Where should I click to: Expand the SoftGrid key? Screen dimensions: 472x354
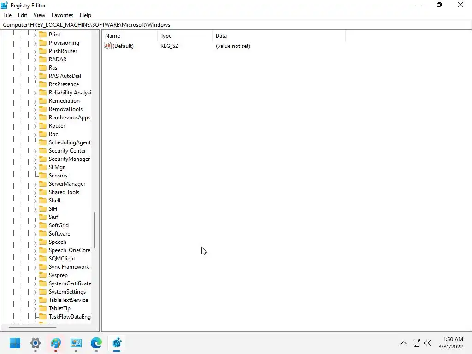(x=35, y=226)
